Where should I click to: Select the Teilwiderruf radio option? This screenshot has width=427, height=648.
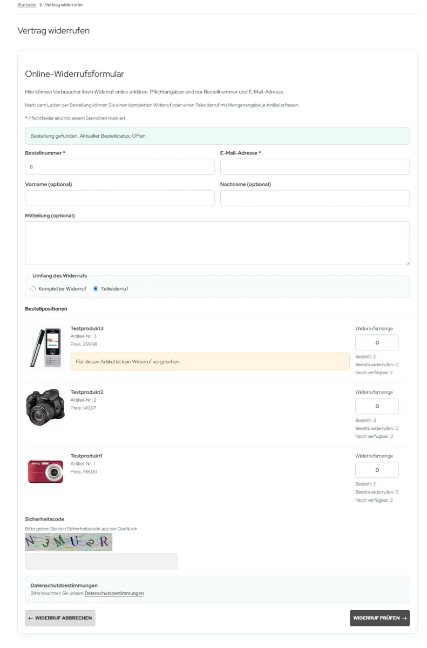(96, 289)
